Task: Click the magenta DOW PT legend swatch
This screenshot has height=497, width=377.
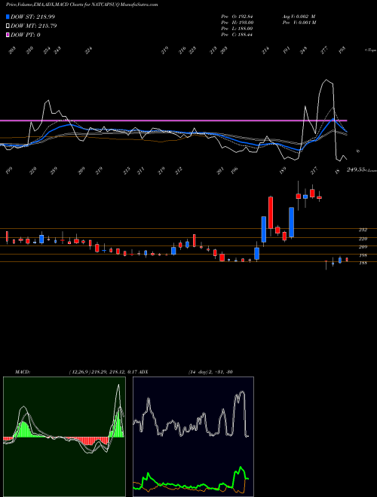Action: pos(8,35)
